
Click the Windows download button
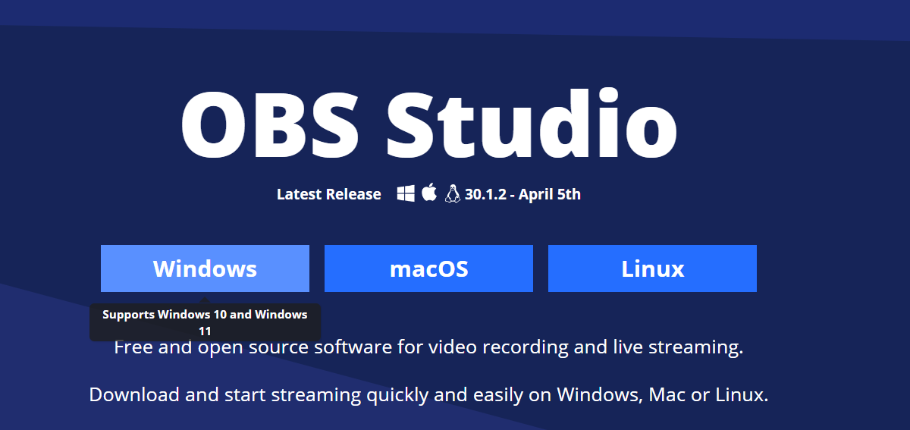point(205,268)
